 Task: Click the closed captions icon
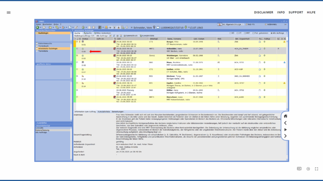299,169
